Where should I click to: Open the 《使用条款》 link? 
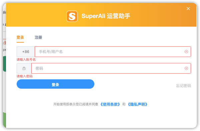pos(110,104)
